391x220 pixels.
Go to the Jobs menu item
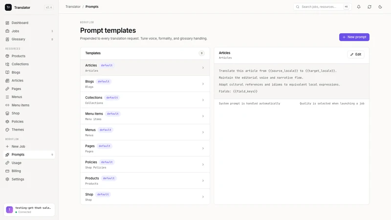tap(29, 31)
